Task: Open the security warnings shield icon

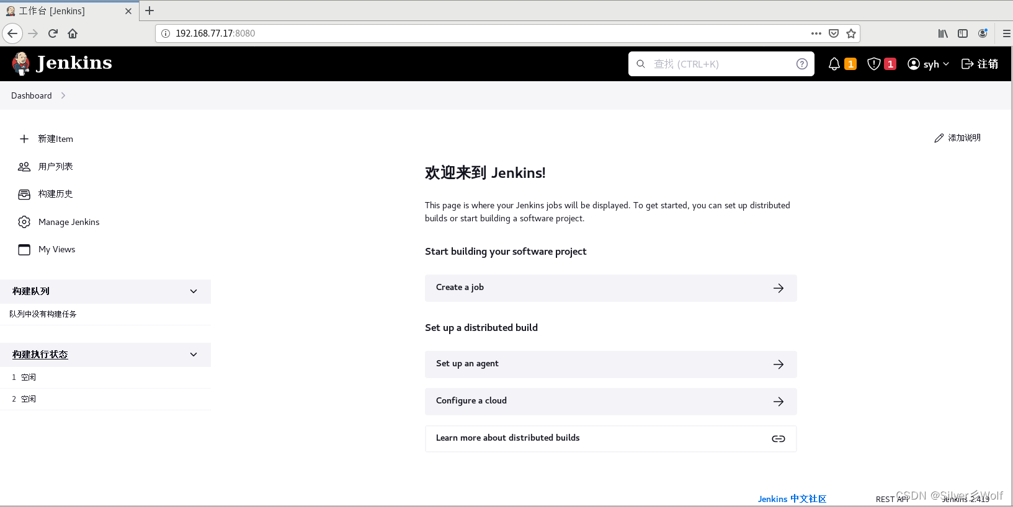Action: 874,64
